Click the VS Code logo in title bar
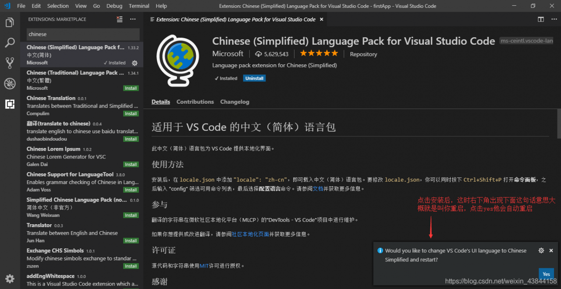The width and height of the screenshot is (561, 289). pos(7,6)
